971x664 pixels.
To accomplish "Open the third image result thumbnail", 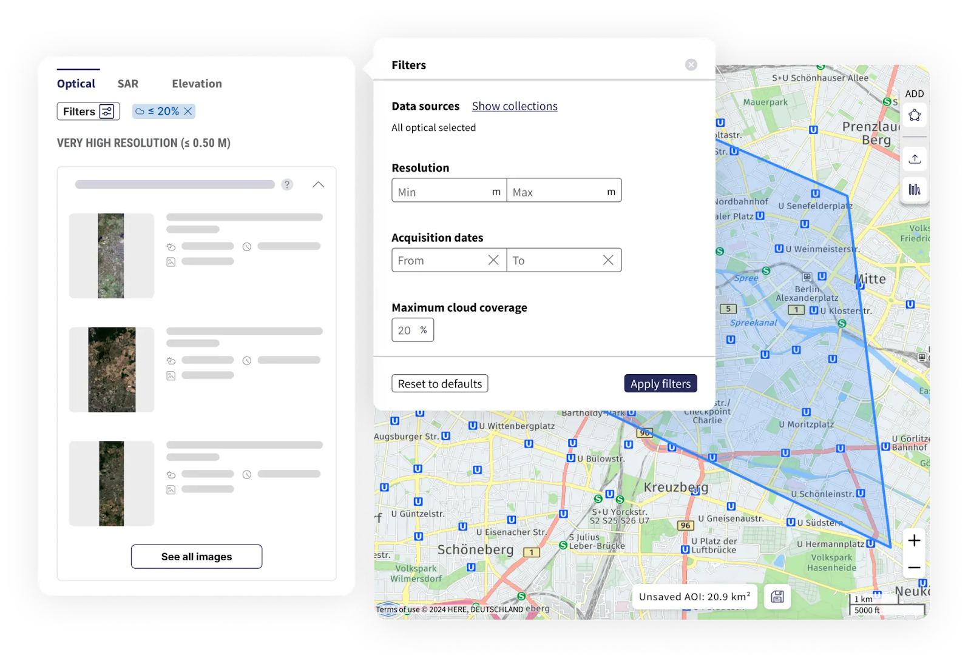I will click(x=112, y=483).
